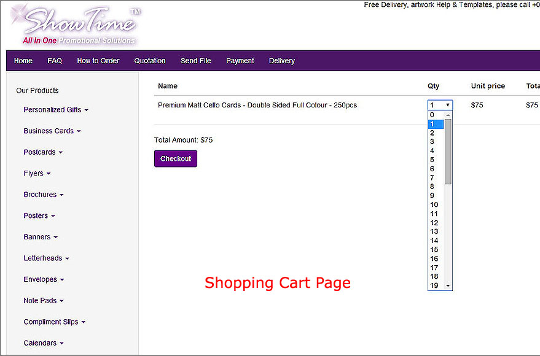The height and width of the screenshot is (356, 540).
Task: Expand the Envelopes category
Action: [x=44, y=279]
